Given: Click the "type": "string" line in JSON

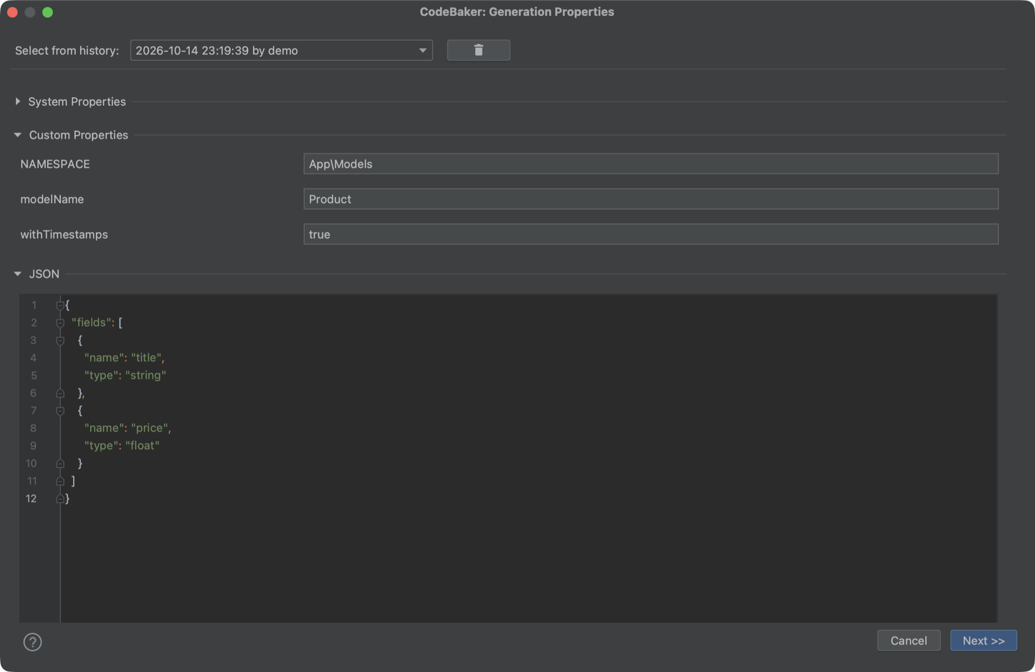Looking at the screenshot, I should click(x=125, y=375).
